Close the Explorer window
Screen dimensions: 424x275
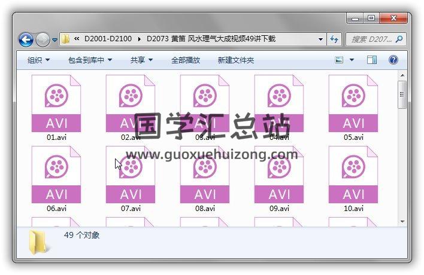393,19
